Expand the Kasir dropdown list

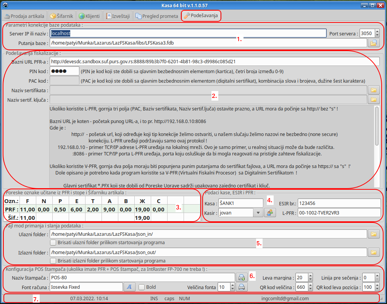point(258,213)
